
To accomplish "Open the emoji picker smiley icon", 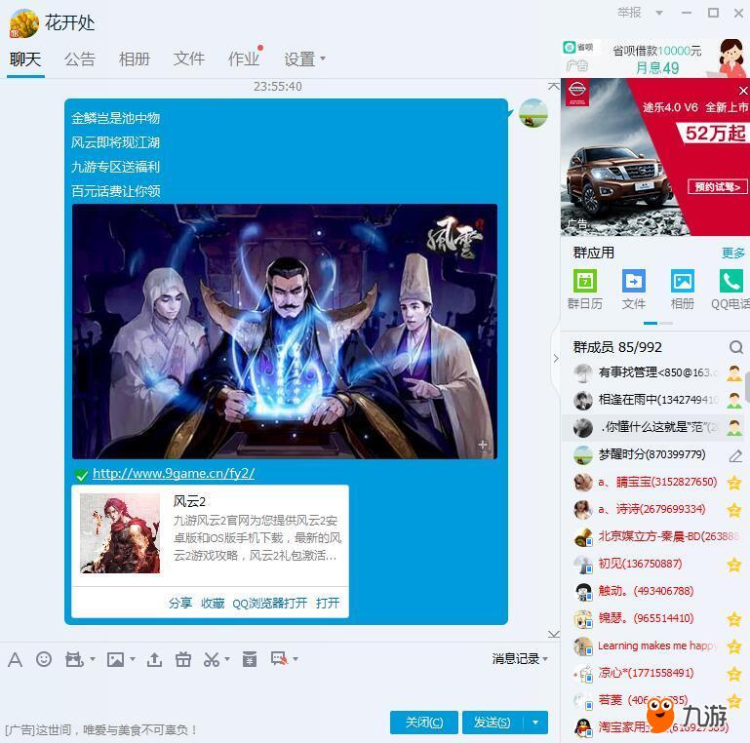I will pos(44,659).
